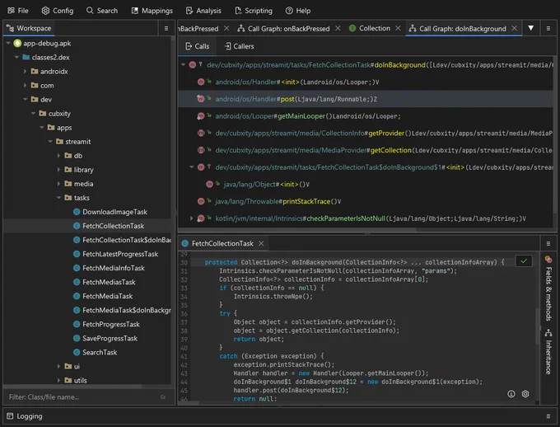Viewport: 560px width, 427px height.
Task: Click method icon beside MediaProvider#getCollection
Action: (201, 150)
